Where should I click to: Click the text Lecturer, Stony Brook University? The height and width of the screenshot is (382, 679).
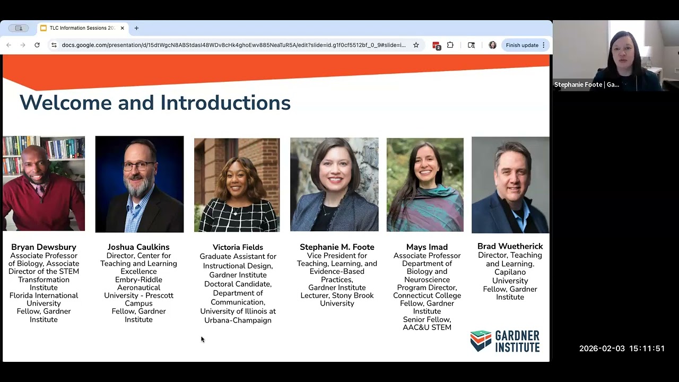(x=337, y=299)
